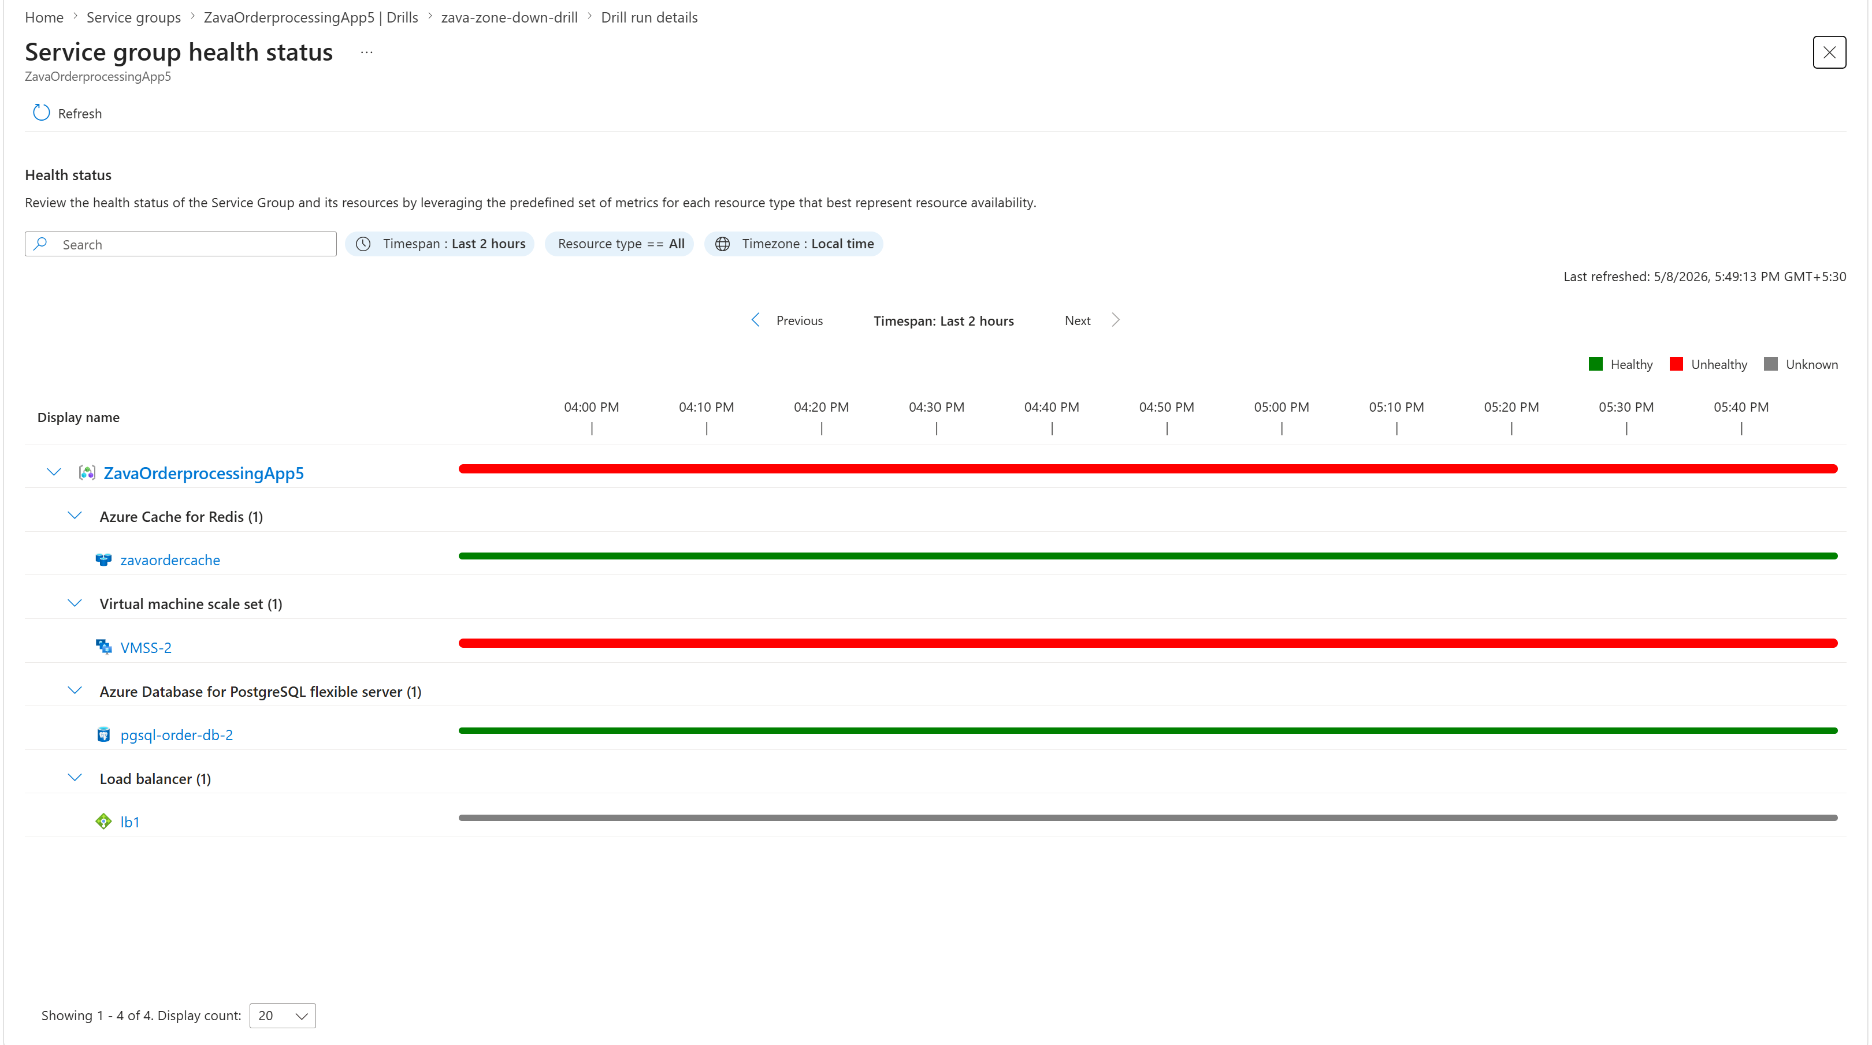
Task: Open Drill run details breadcrumb
Action: (649, 17)
